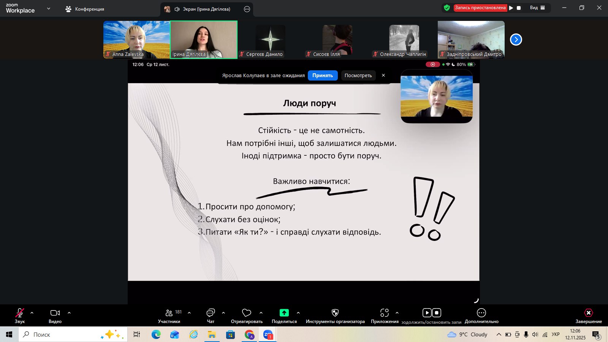Open the Конференция tab
This screenshot has width=608, height=342.
click(x=85, y=9)
